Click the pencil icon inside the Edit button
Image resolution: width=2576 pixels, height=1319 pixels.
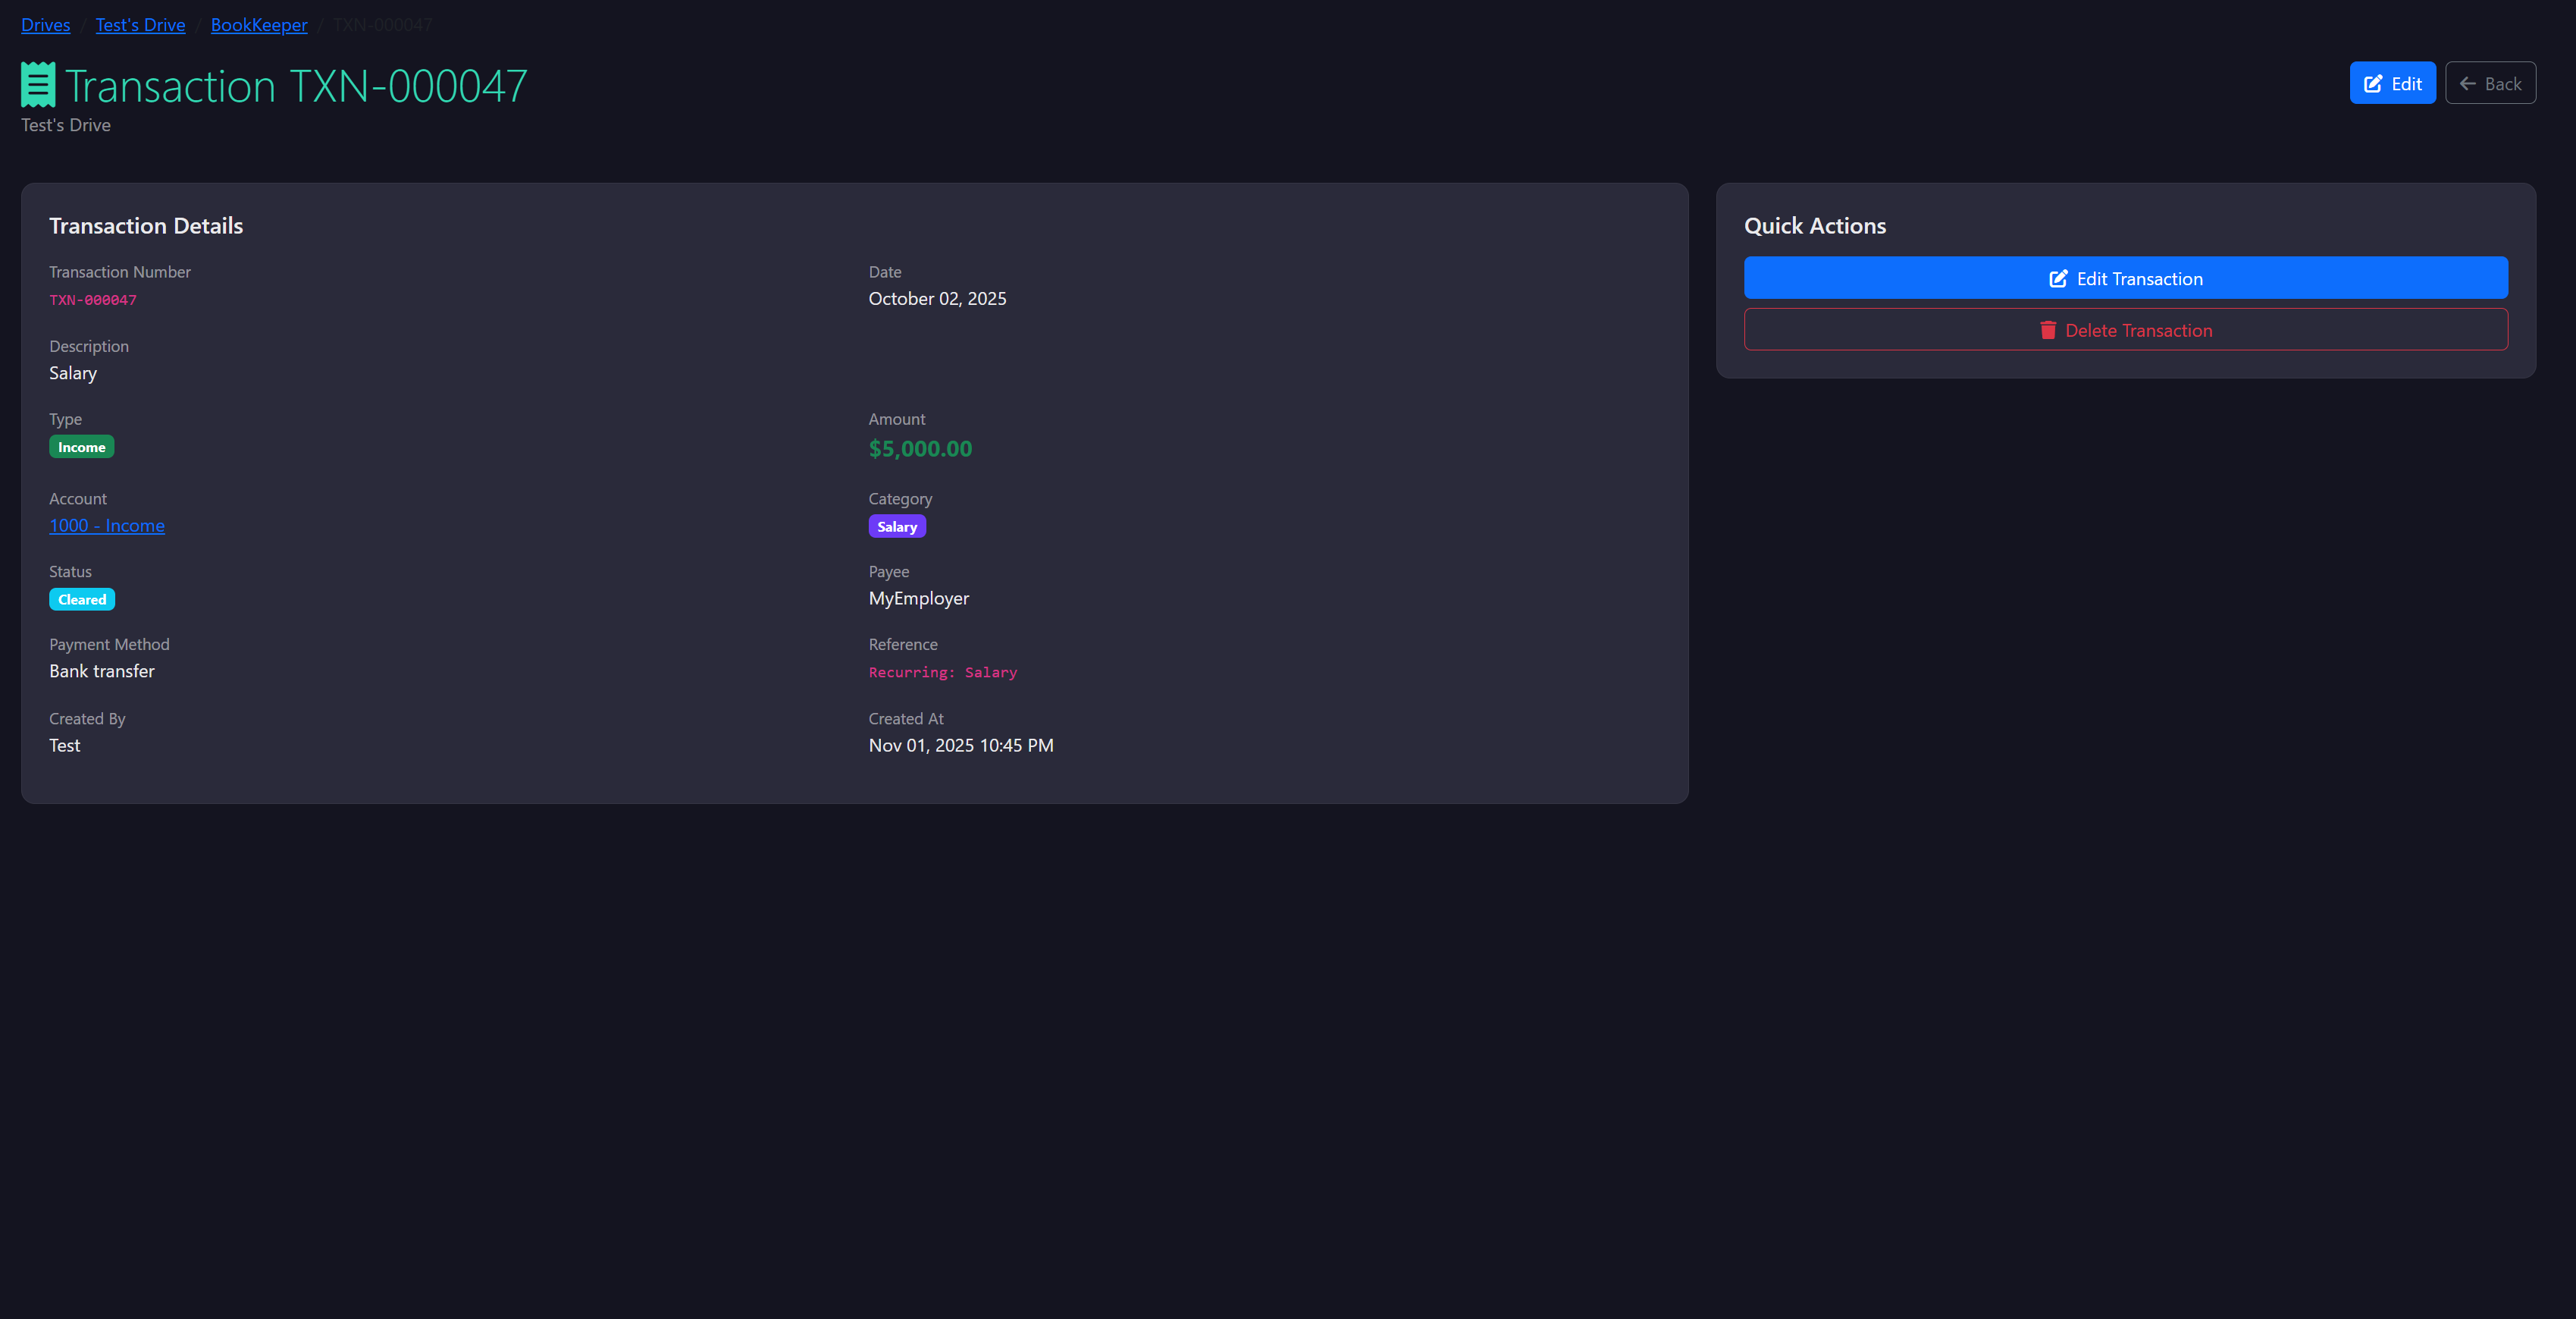2373,83
